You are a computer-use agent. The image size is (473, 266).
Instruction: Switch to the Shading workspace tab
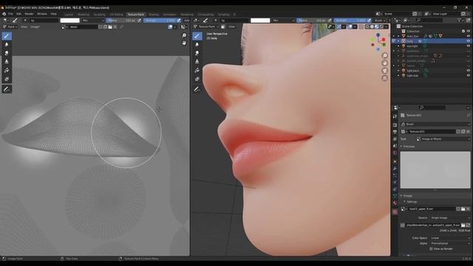tap(153, 15)
